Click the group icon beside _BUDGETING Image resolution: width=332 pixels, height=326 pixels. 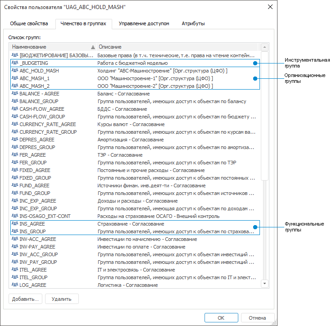pos(15,63)
